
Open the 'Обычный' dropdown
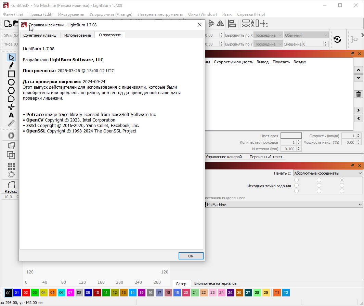pos(306,35)
